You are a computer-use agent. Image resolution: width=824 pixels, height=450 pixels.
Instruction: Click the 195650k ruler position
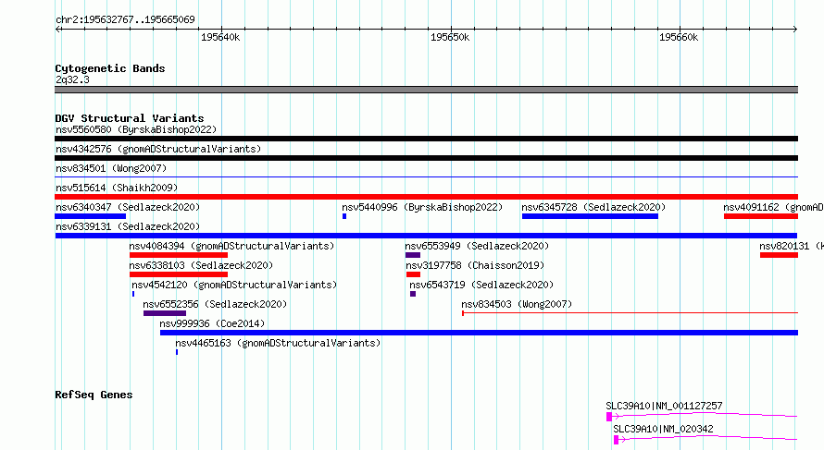click(x=450, y=37)
